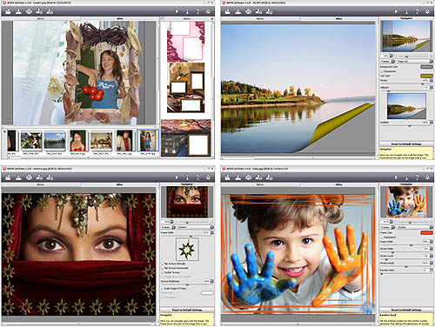Select the cherry blossom frame in the library
Screen dimensions: 435x327
pyautogui.click(x=186, y=138)
